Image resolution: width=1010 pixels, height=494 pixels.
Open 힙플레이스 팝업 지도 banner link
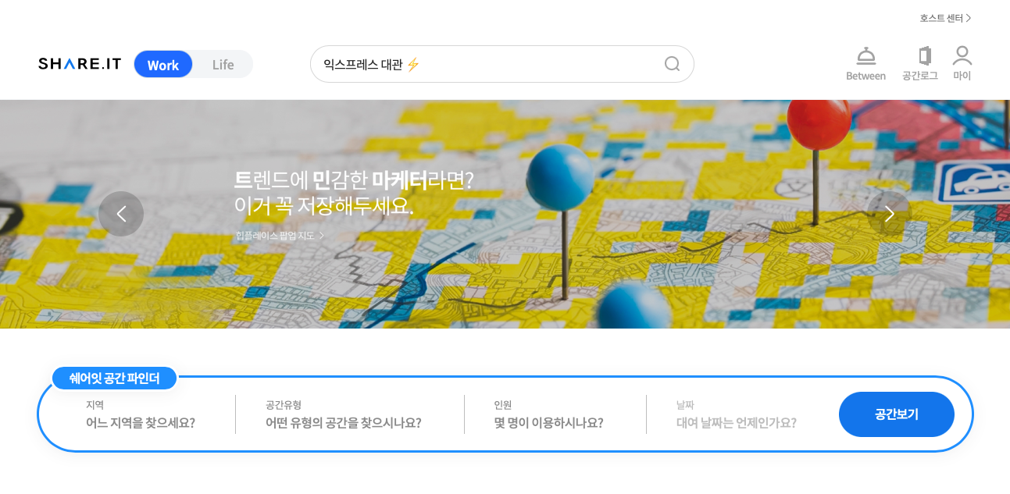[x=280, y=235]
